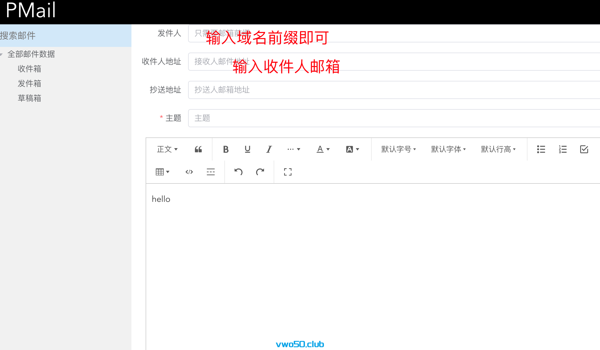Redo the last edit
600x350 pixels.
260,172
